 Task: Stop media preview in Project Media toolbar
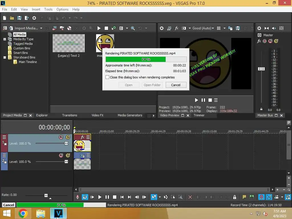point(106,28)
